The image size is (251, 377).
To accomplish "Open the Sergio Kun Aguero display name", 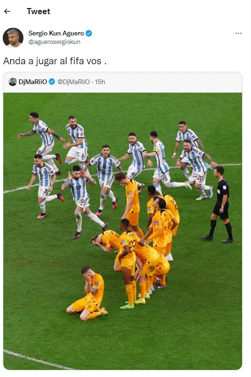I will coord(56,33).
